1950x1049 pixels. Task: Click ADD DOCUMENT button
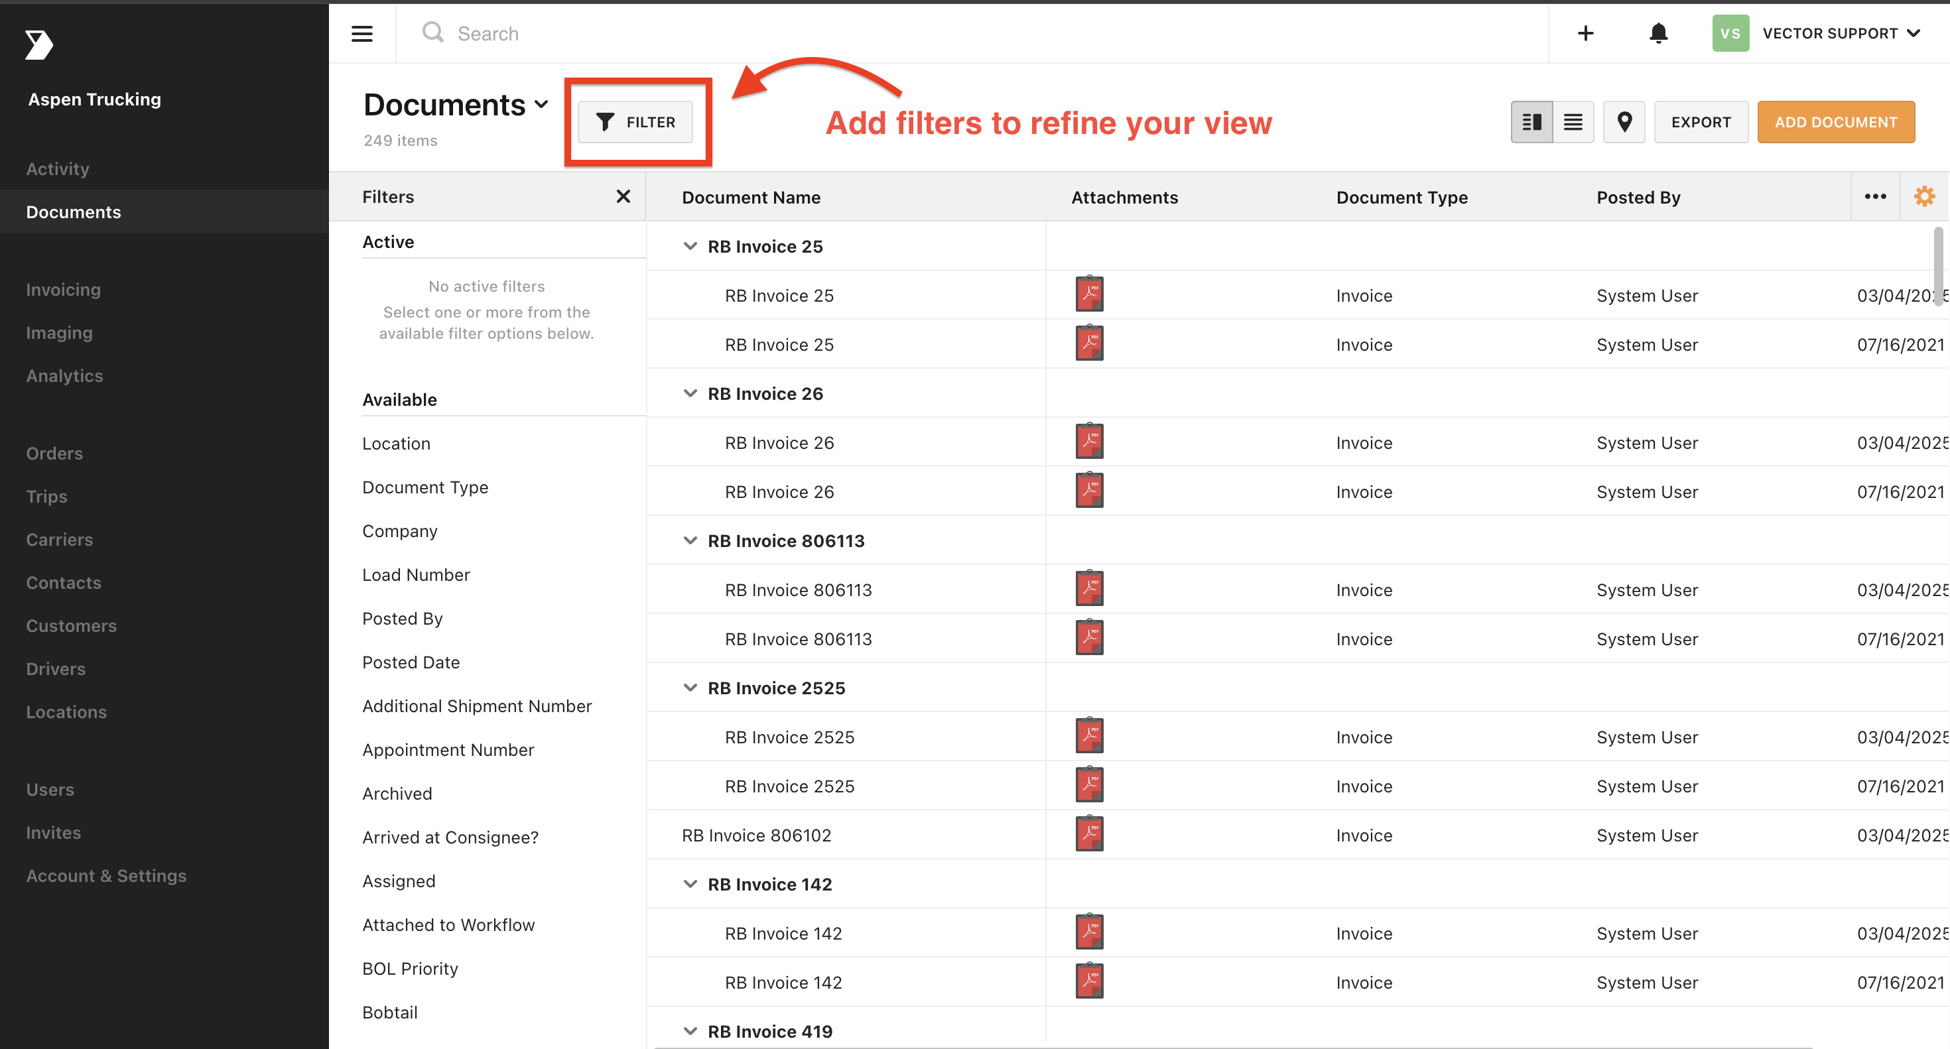coord(1836,122)
